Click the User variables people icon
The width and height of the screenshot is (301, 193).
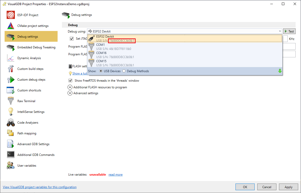(11, 165)
